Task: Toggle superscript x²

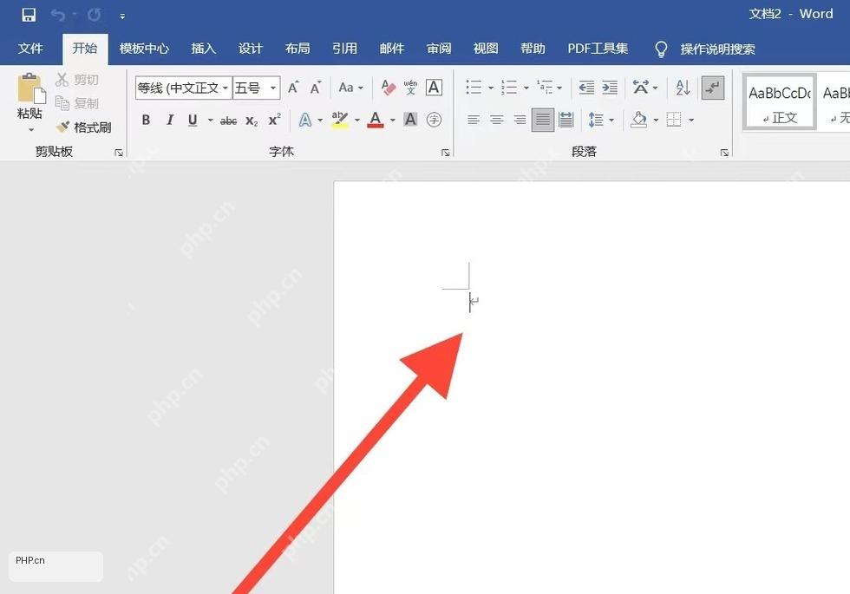Action: [275, 120]
